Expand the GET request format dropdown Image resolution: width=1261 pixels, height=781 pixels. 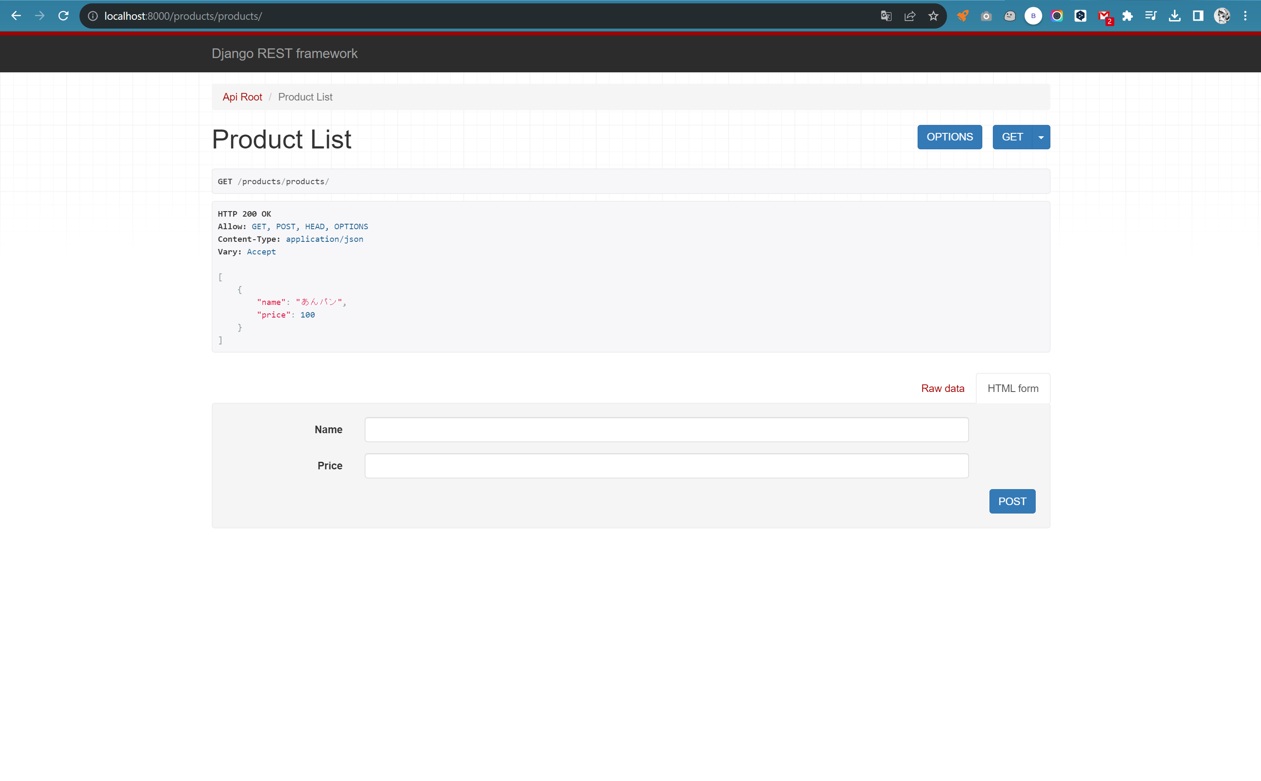pyautogui.click(x=1041, y=137)
